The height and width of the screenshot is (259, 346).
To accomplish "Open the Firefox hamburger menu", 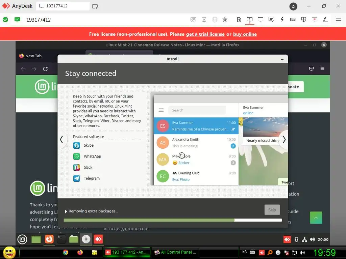I will [x=322, y=69].
